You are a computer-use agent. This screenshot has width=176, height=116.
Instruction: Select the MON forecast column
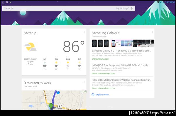[x=68, y=64]
